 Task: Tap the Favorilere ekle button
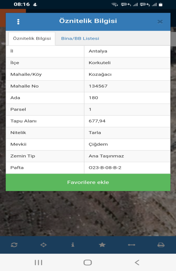point(88,182)
